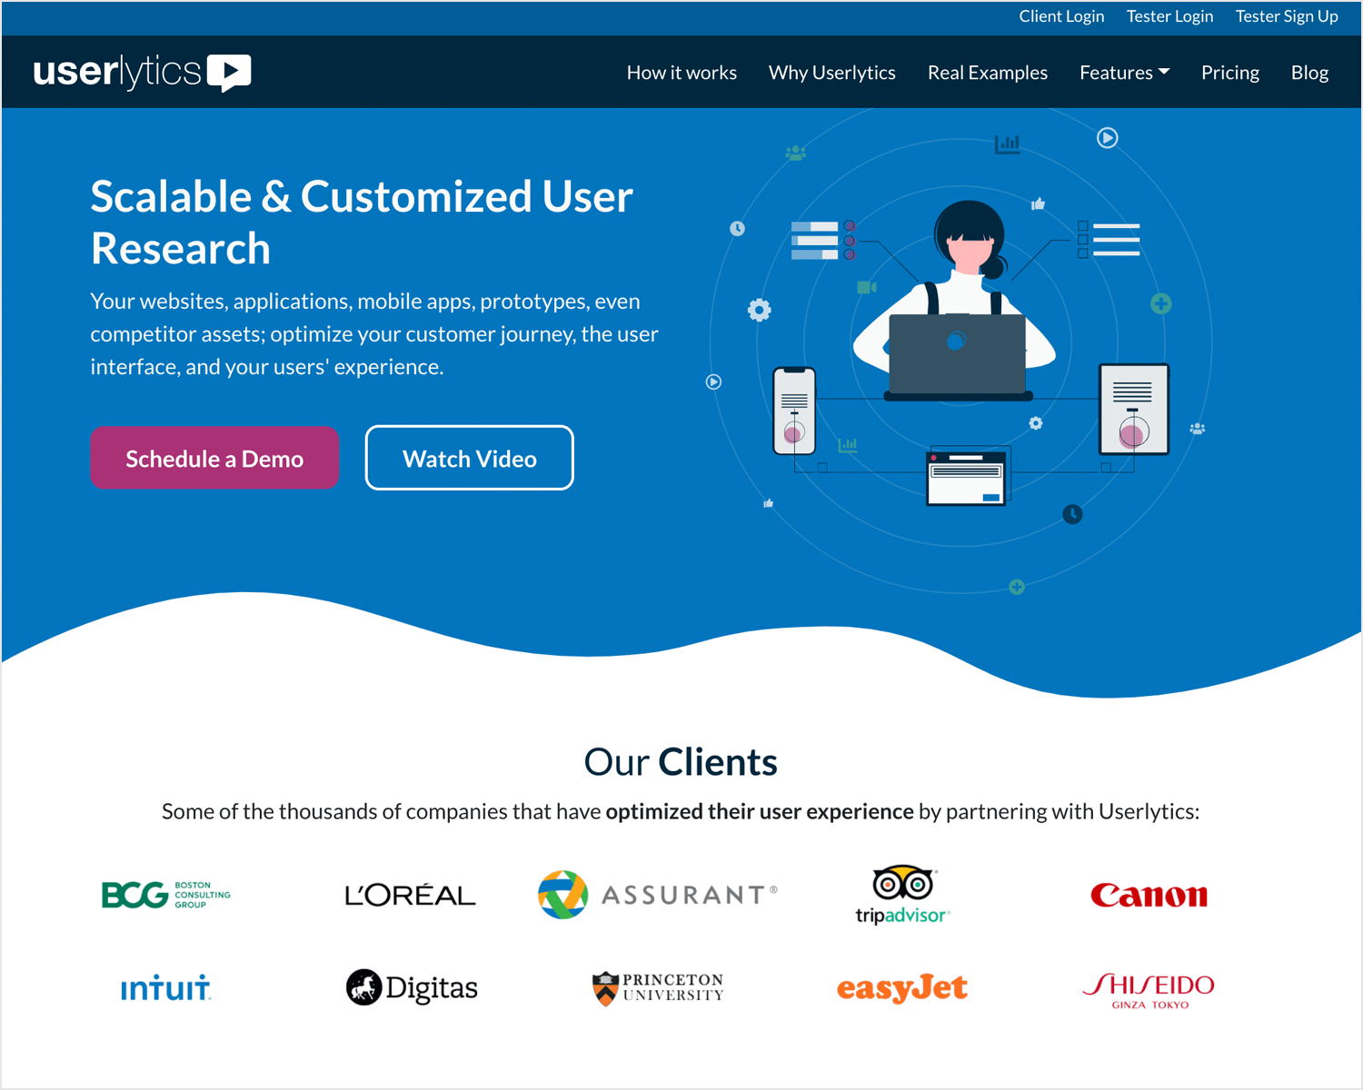Viewport: 1363px width, 1090px height.
Task: Click the L'Oréal logo
Action: point(410,896)
